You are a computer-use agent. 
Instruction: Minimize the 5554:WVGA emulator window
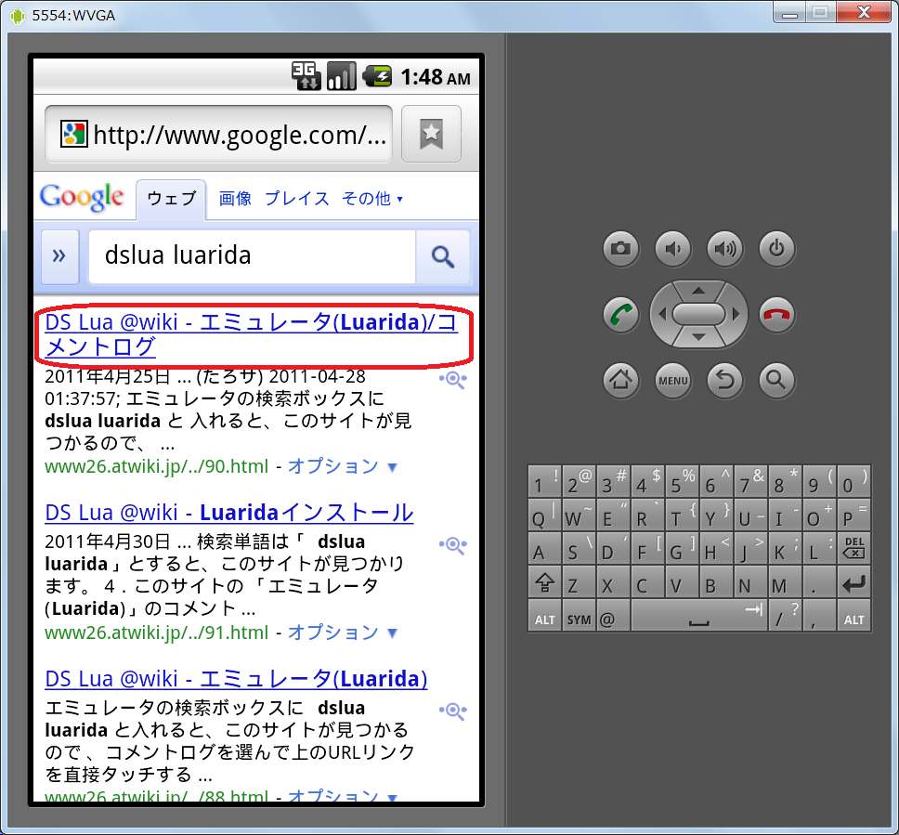[x=789, y=13]
